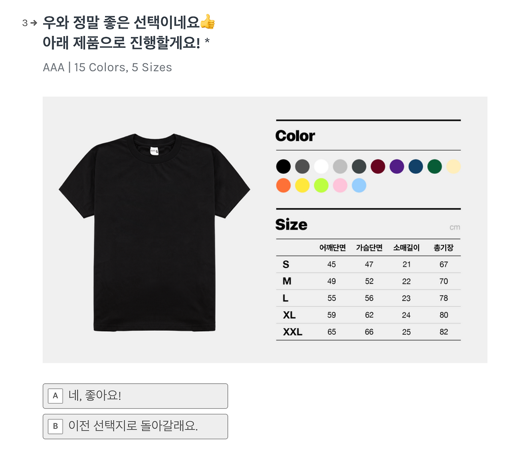511x452 pixels.
Task: Choose the cream color swatch
Action: pos(454,166)
